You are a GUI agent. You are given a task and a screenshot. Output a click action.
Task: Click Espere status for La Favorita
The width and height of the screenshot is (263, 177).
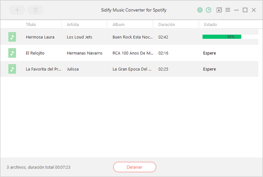(x=209, y=69)
